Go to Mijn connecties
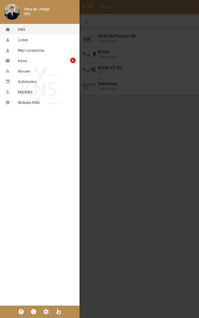The width and height of the screenshot is (199, 318). 40,50
